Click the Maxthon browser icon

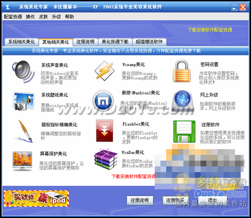point(103,101)
